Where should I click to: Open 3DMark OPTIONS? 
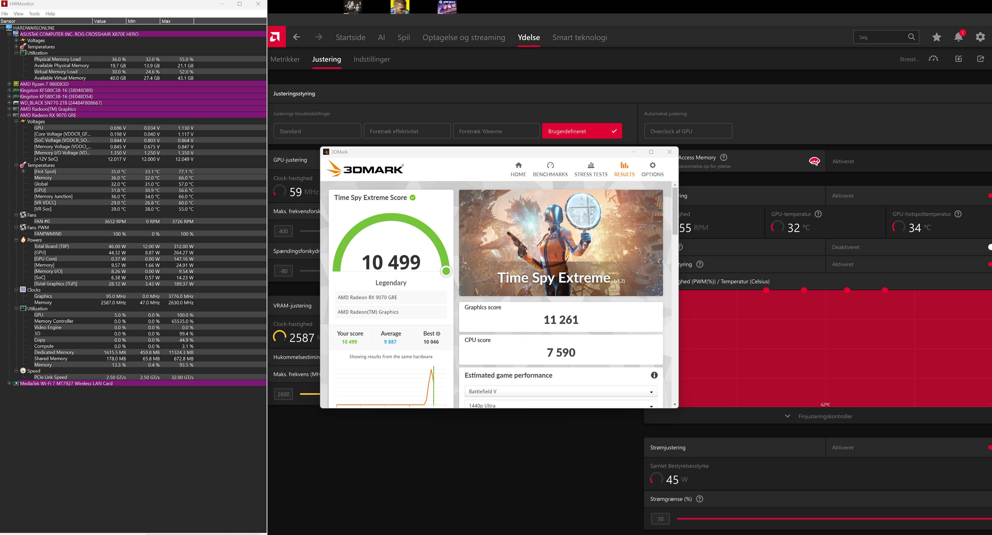(x=652, y=169)
